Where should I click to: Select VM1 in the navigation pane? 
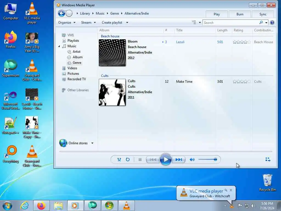tap(71, 35)
